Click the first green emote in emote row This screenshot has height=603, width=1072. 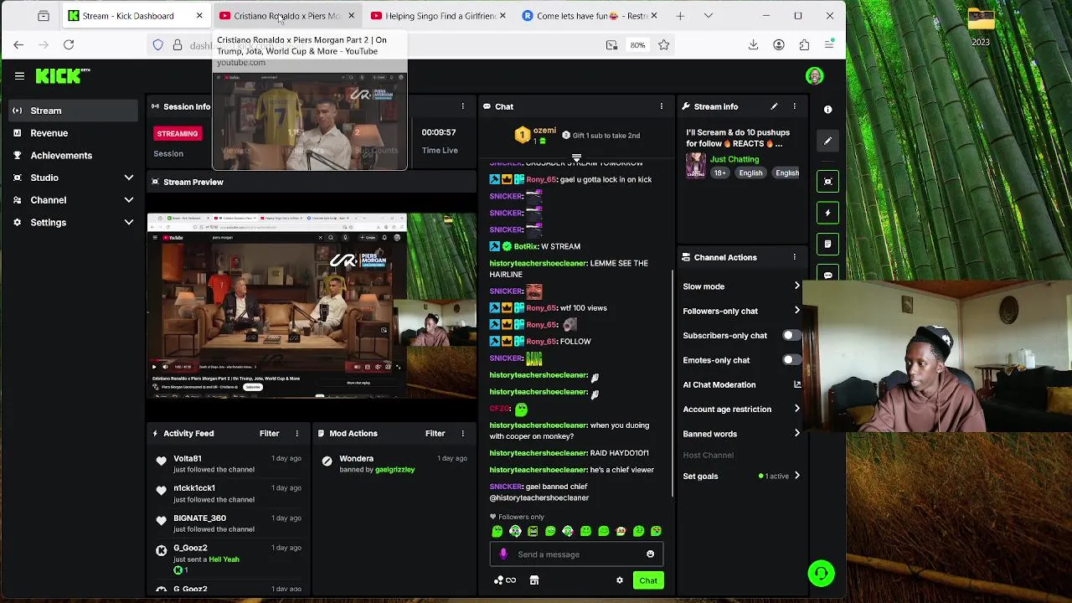point(497,531)
